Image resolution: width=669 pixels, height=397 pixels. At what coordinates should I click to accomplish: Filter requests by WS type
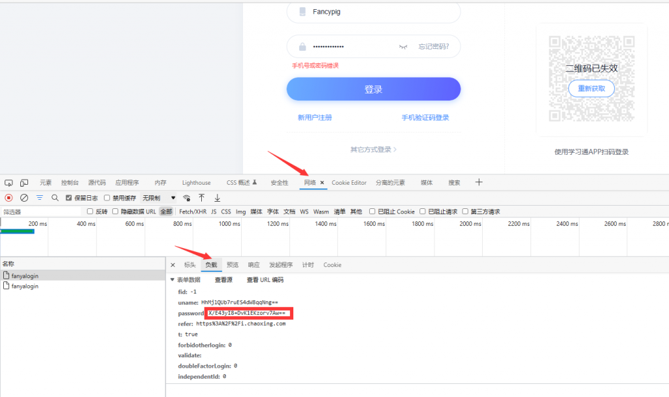point(304,212)
